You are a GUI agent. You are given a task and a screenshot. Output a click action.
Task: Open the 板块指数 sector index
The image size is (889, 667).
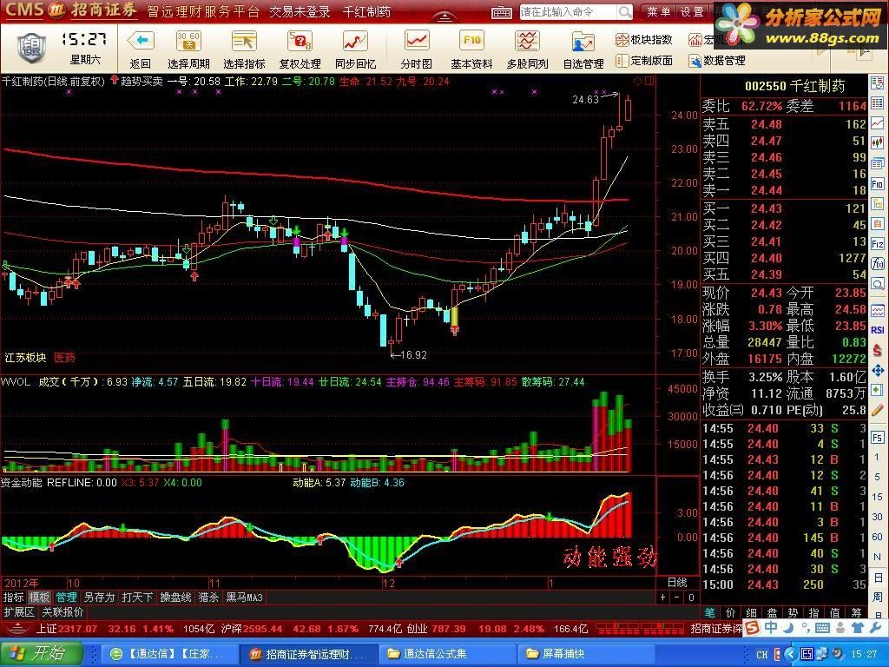pos(644,40)
